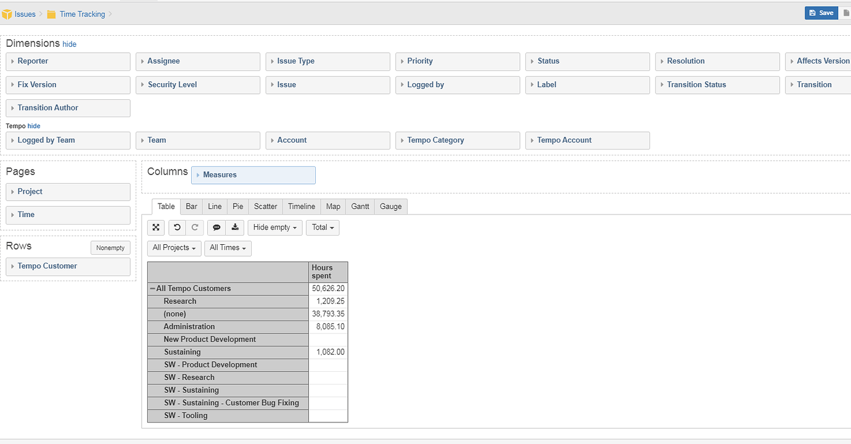Toggle the Nonempty rows option

(x=110, y=247)
